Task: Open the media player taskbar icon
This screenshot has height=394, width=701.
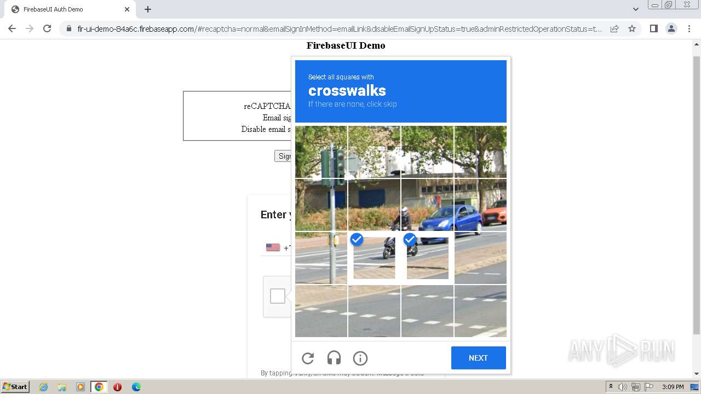Action: [81, 387]
